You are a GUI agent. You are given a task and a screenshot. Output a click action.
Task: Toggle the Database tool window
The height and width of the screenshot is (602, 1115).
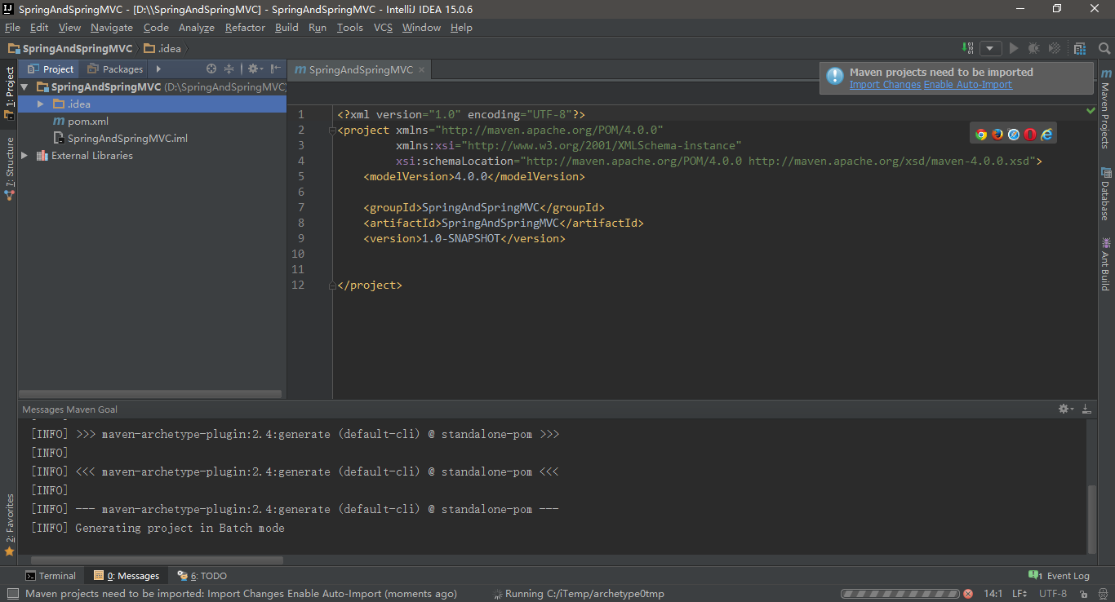1106,193
